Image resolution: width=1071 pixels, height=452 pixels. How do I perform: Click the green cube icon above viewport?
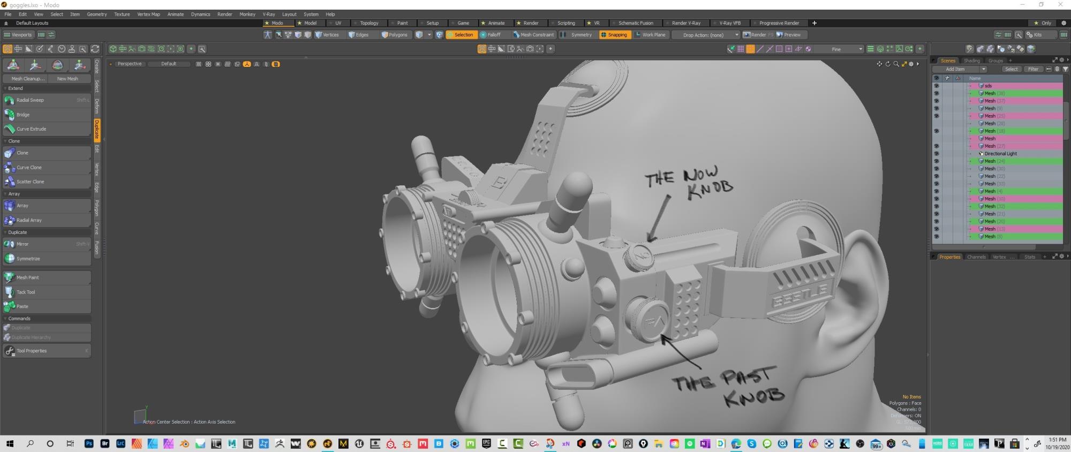tap(113, 49)
